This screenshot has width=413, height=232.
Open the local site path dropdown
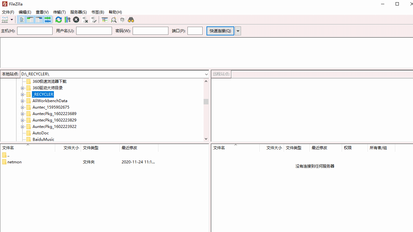[x=206, y=74]
